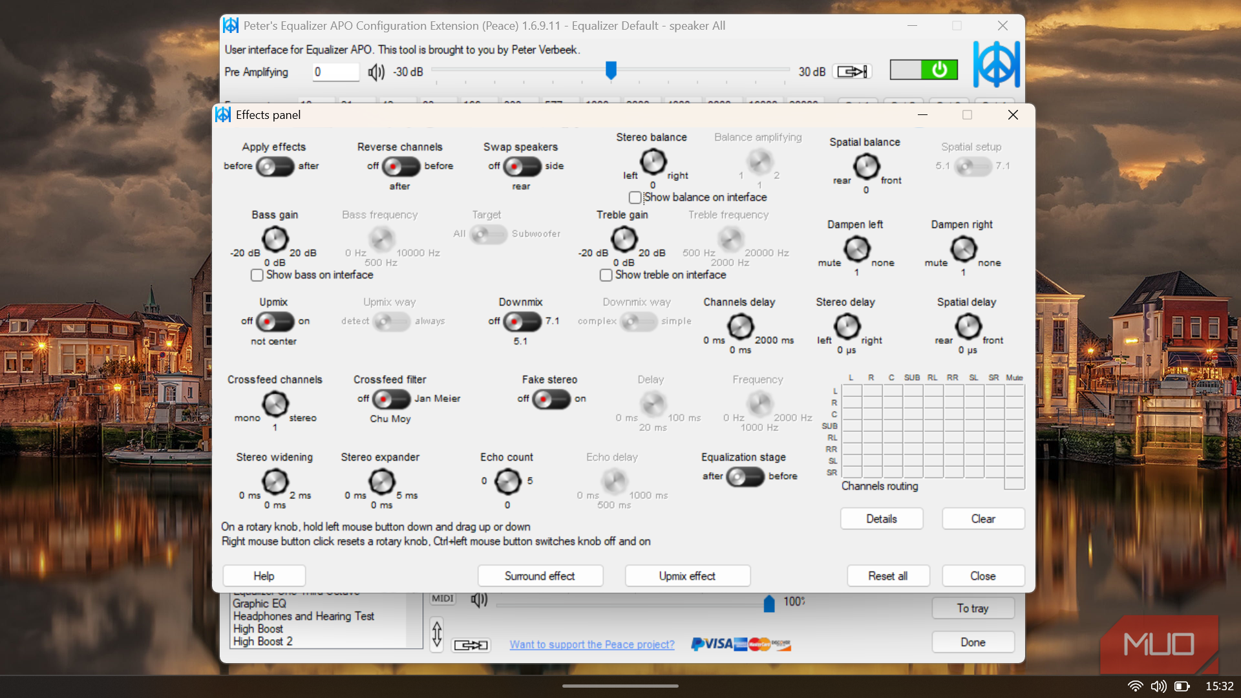The width and height of the screenshot is (1241, 698).
Task: Click the Dampen right knob
Action: 963,249
